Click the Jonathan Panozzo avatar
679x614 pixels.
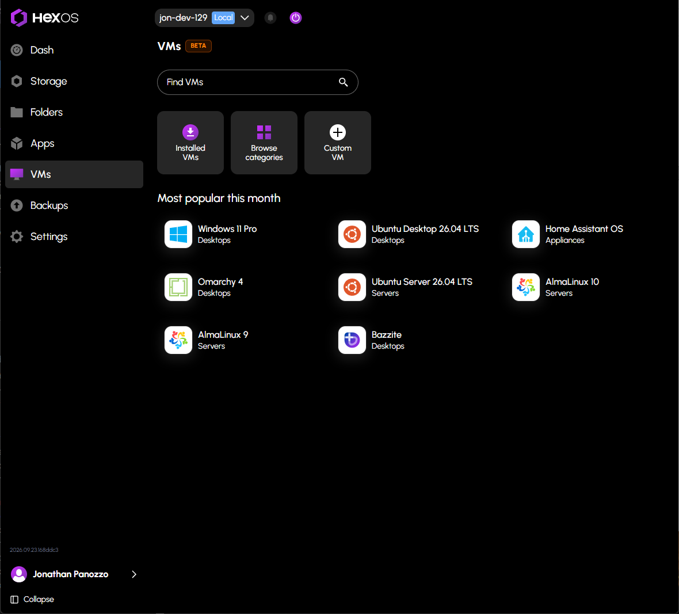click(x=19, y=574)
